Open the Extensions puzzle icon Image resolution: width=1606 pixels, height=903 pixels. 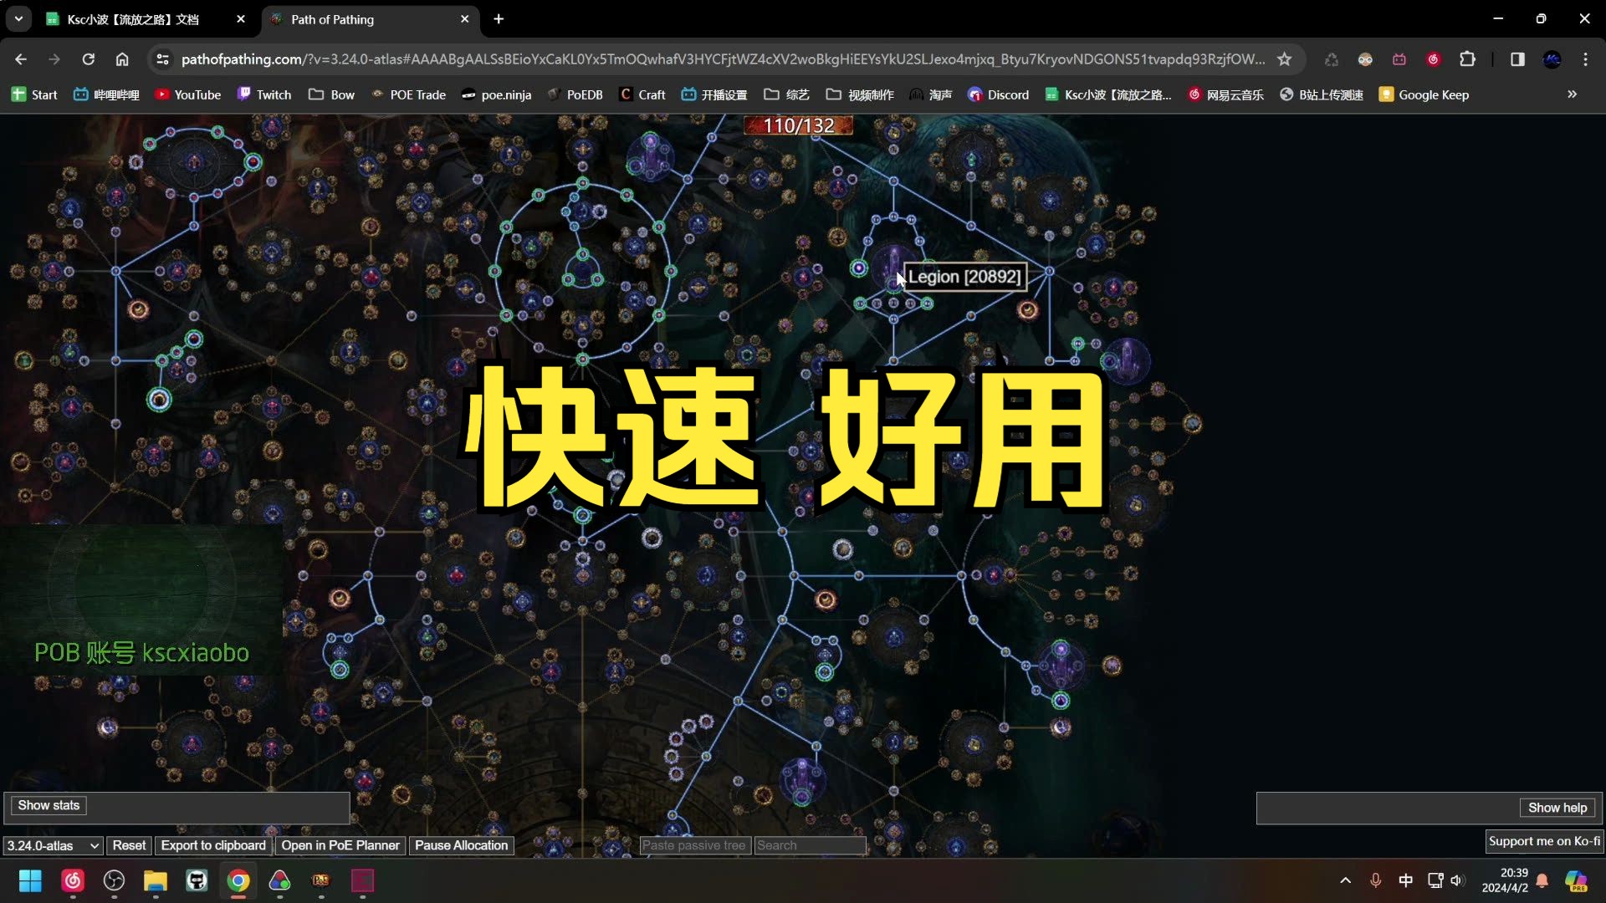[1467, 59]
